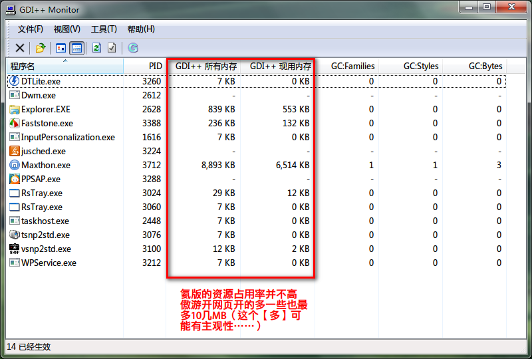Maximize the GDI++ Monitor window
This screenshot has height=359, width=532.
(487, 7)
